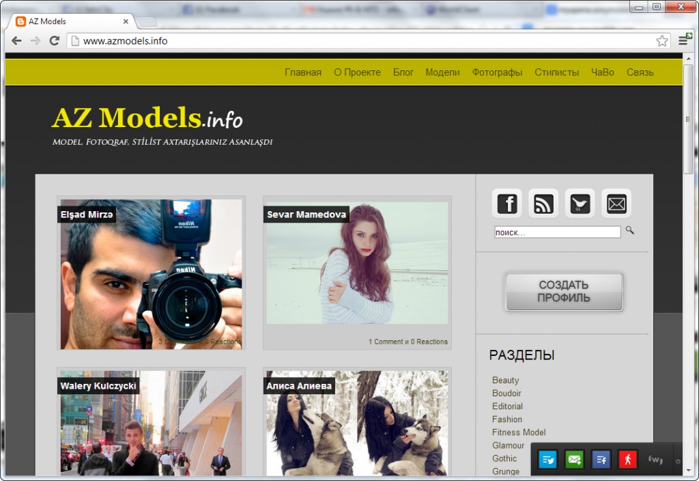The height and width of the screenshot is (481, 699).
Task: Open the email envelope icon
Action: click(616, 204)
